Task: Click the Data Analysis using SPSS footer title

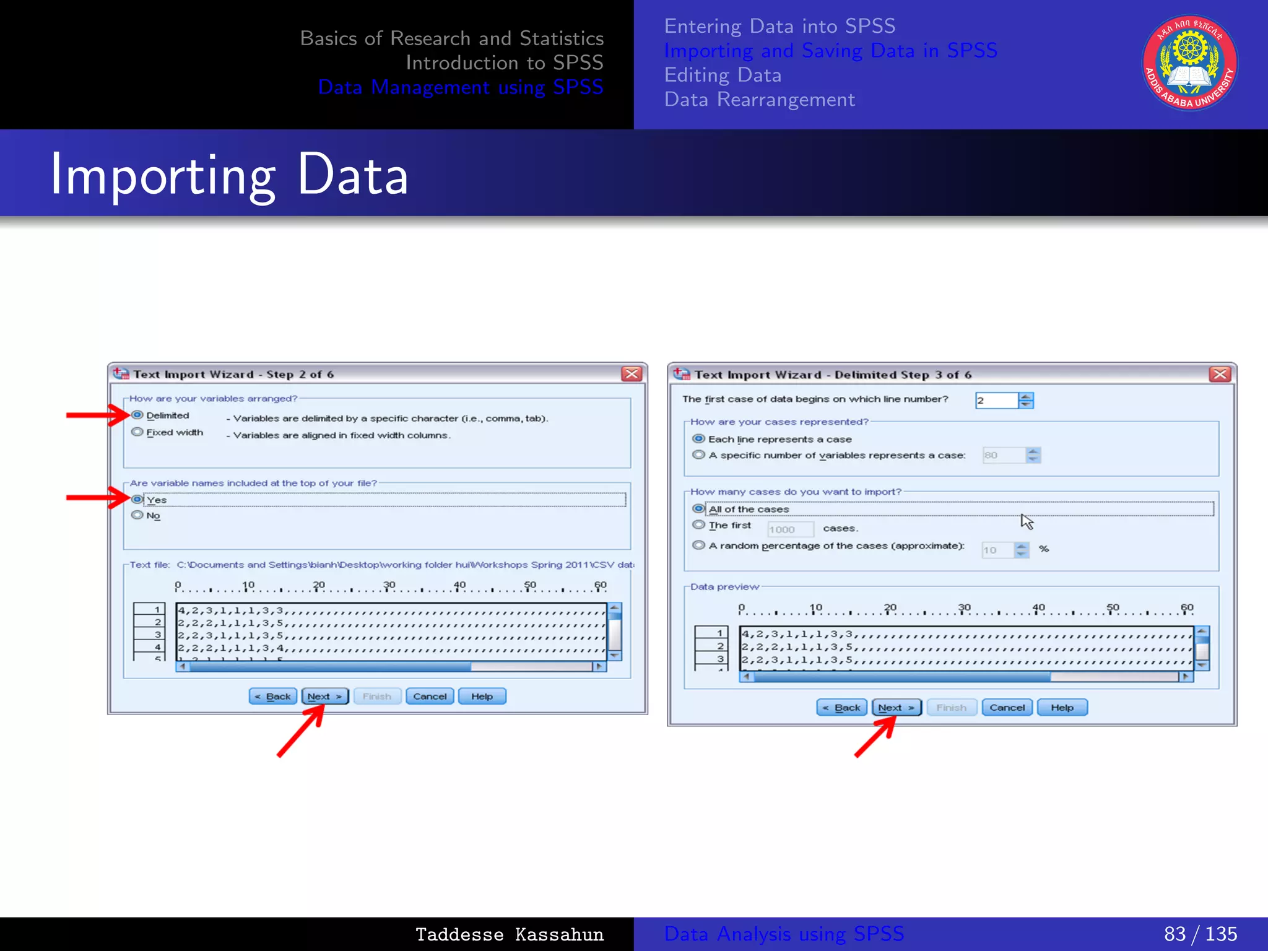Action: [x=784, y=934]
